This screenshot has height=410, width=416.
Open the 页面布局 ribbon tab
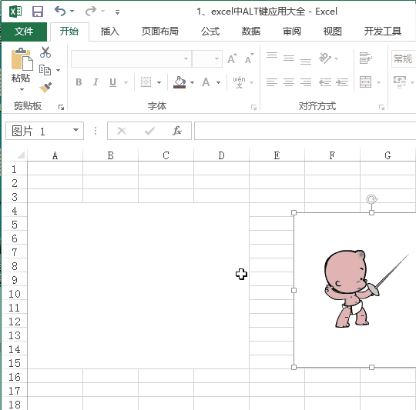(159, 32)
